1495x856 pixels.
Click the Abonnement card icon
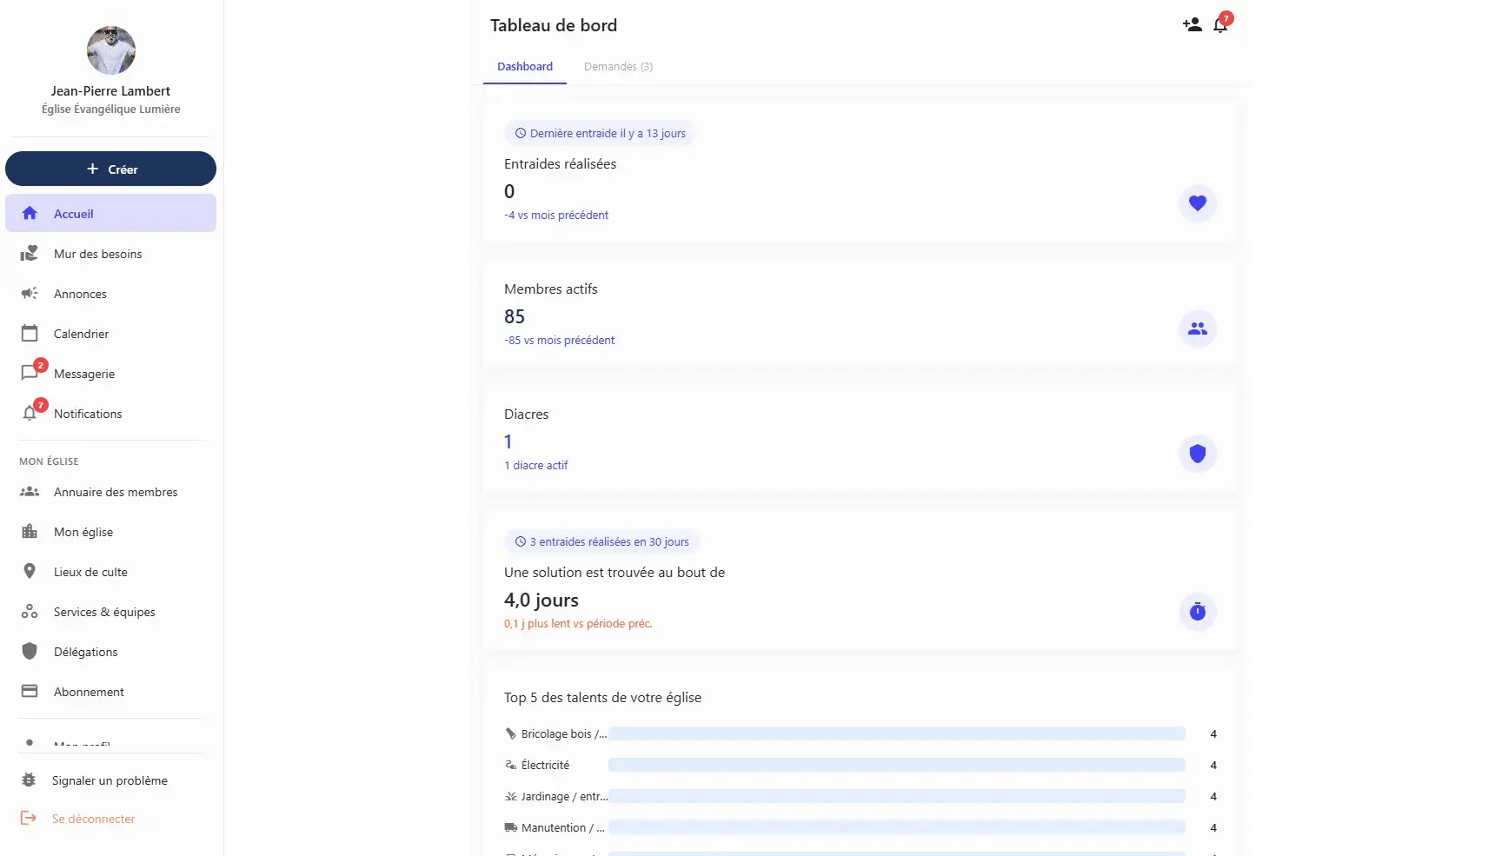point(30,692)
